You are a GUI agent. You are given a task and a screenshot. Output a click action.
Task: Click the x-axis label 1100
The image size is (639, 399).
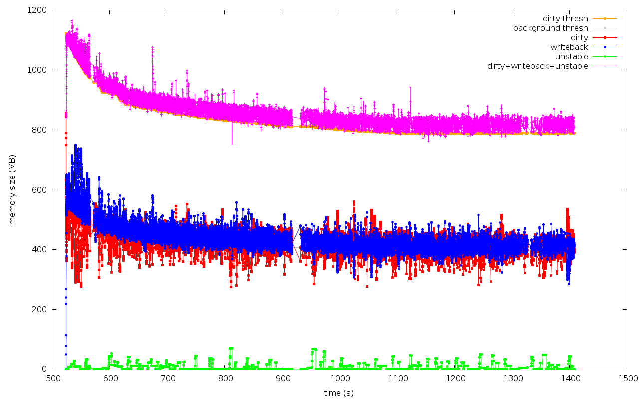pyautogui.click(x=397, y=378)
